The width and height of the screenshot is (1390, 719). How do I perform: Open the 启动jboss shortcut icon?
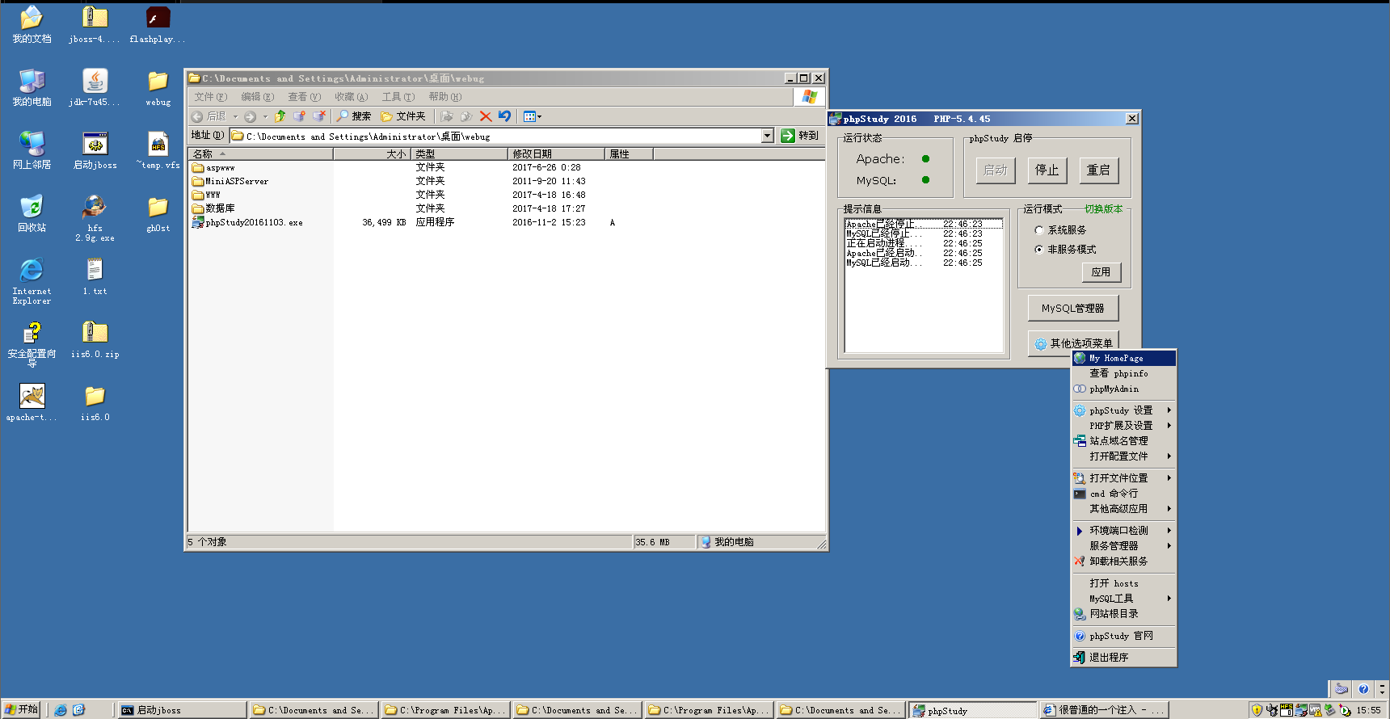click(95, 151)
